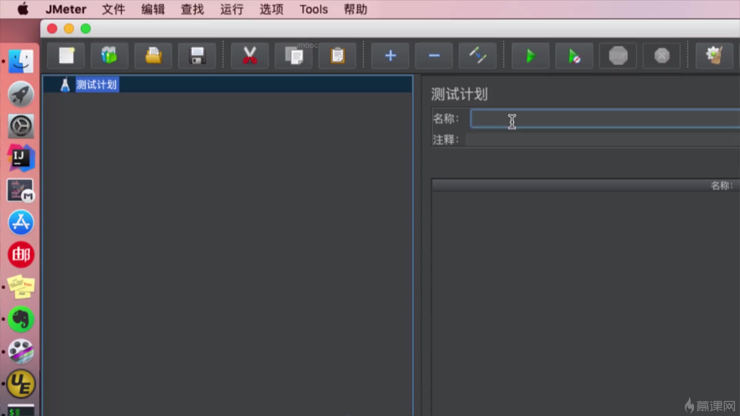Viewport: 740px width, 416px height.
Task: Open the 运行 menu
Action: pos(232,9)
